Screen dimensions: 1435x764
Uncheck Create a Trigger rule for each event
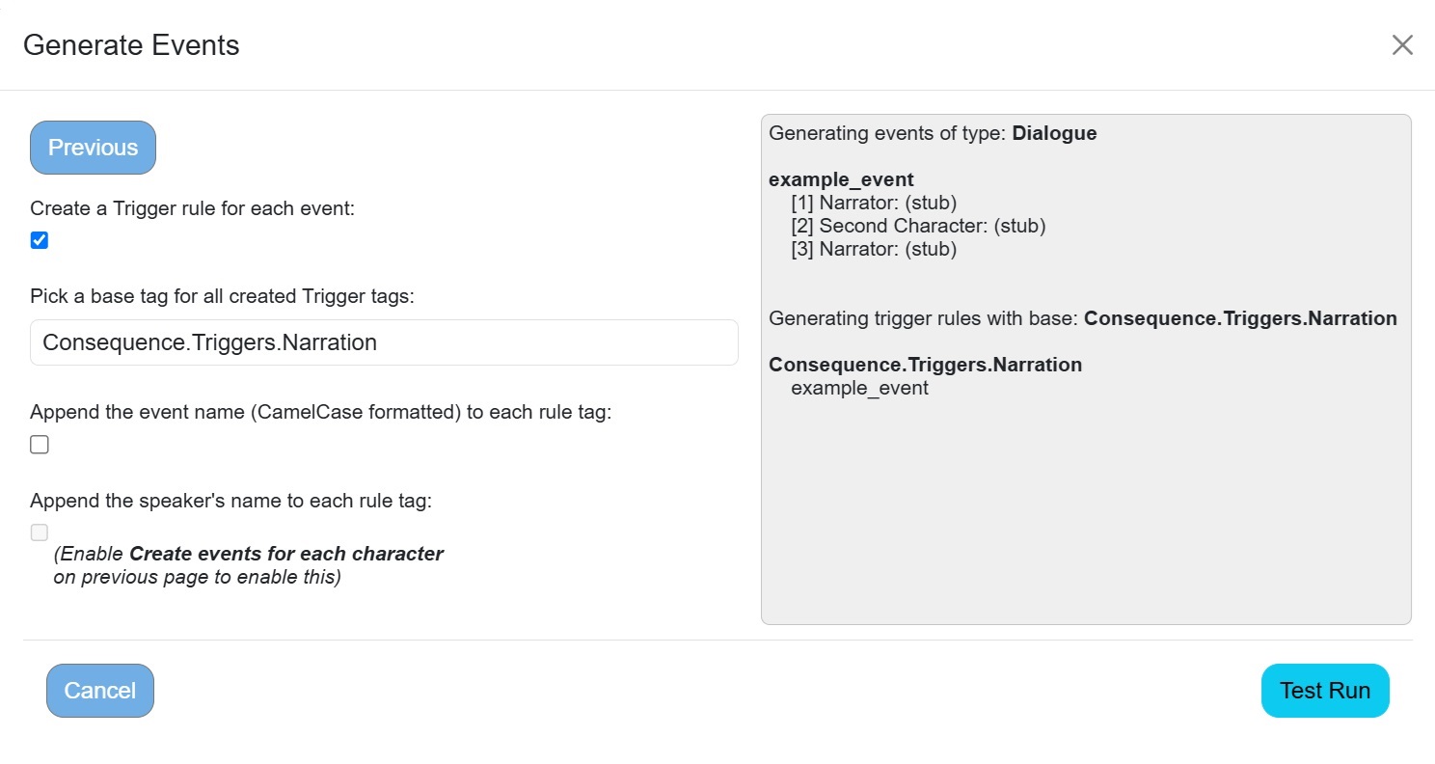pos(40,240)
